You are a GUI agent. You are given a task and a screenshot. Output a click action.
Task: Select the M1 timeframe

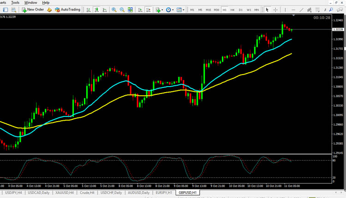point(192,10)
